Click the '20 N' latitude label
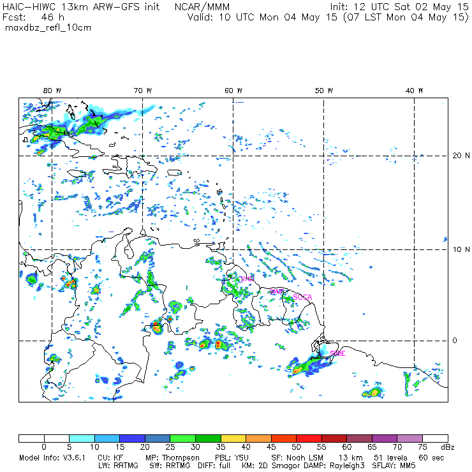 pos(461,156)
